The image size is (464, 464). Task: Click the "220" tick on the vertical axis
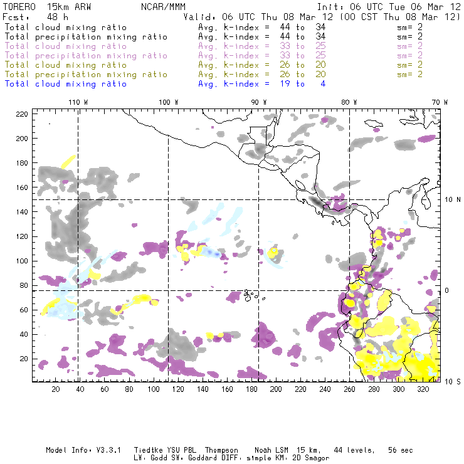(x=22, y=114)
